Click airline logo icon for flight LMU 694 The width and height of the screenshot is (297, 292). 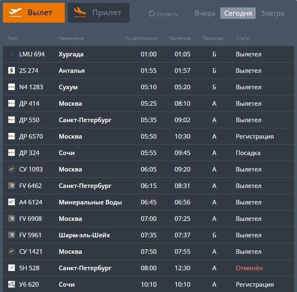tap(12, 54)
